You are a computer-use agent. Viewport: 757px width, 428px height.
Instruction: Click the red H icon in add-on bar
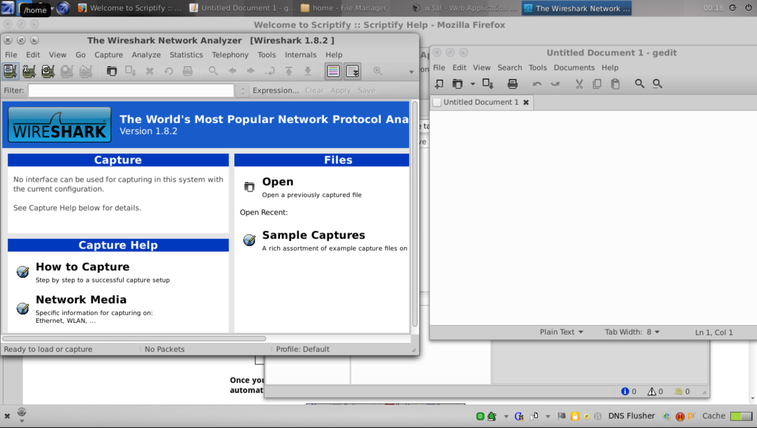(680, 416)
